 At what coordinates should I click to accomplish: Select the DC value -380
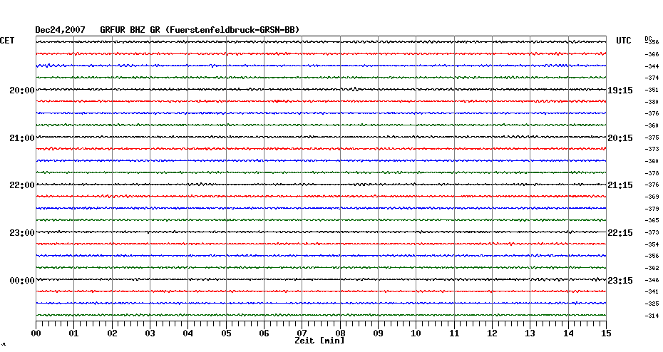coord(652,102)
